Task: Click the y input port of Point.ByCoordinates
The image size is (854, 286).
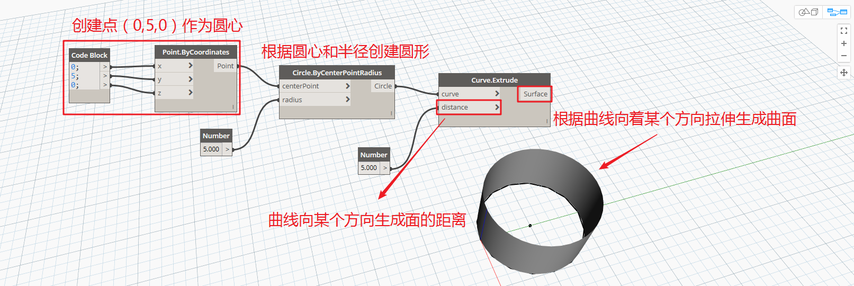Action: [174, 79]
